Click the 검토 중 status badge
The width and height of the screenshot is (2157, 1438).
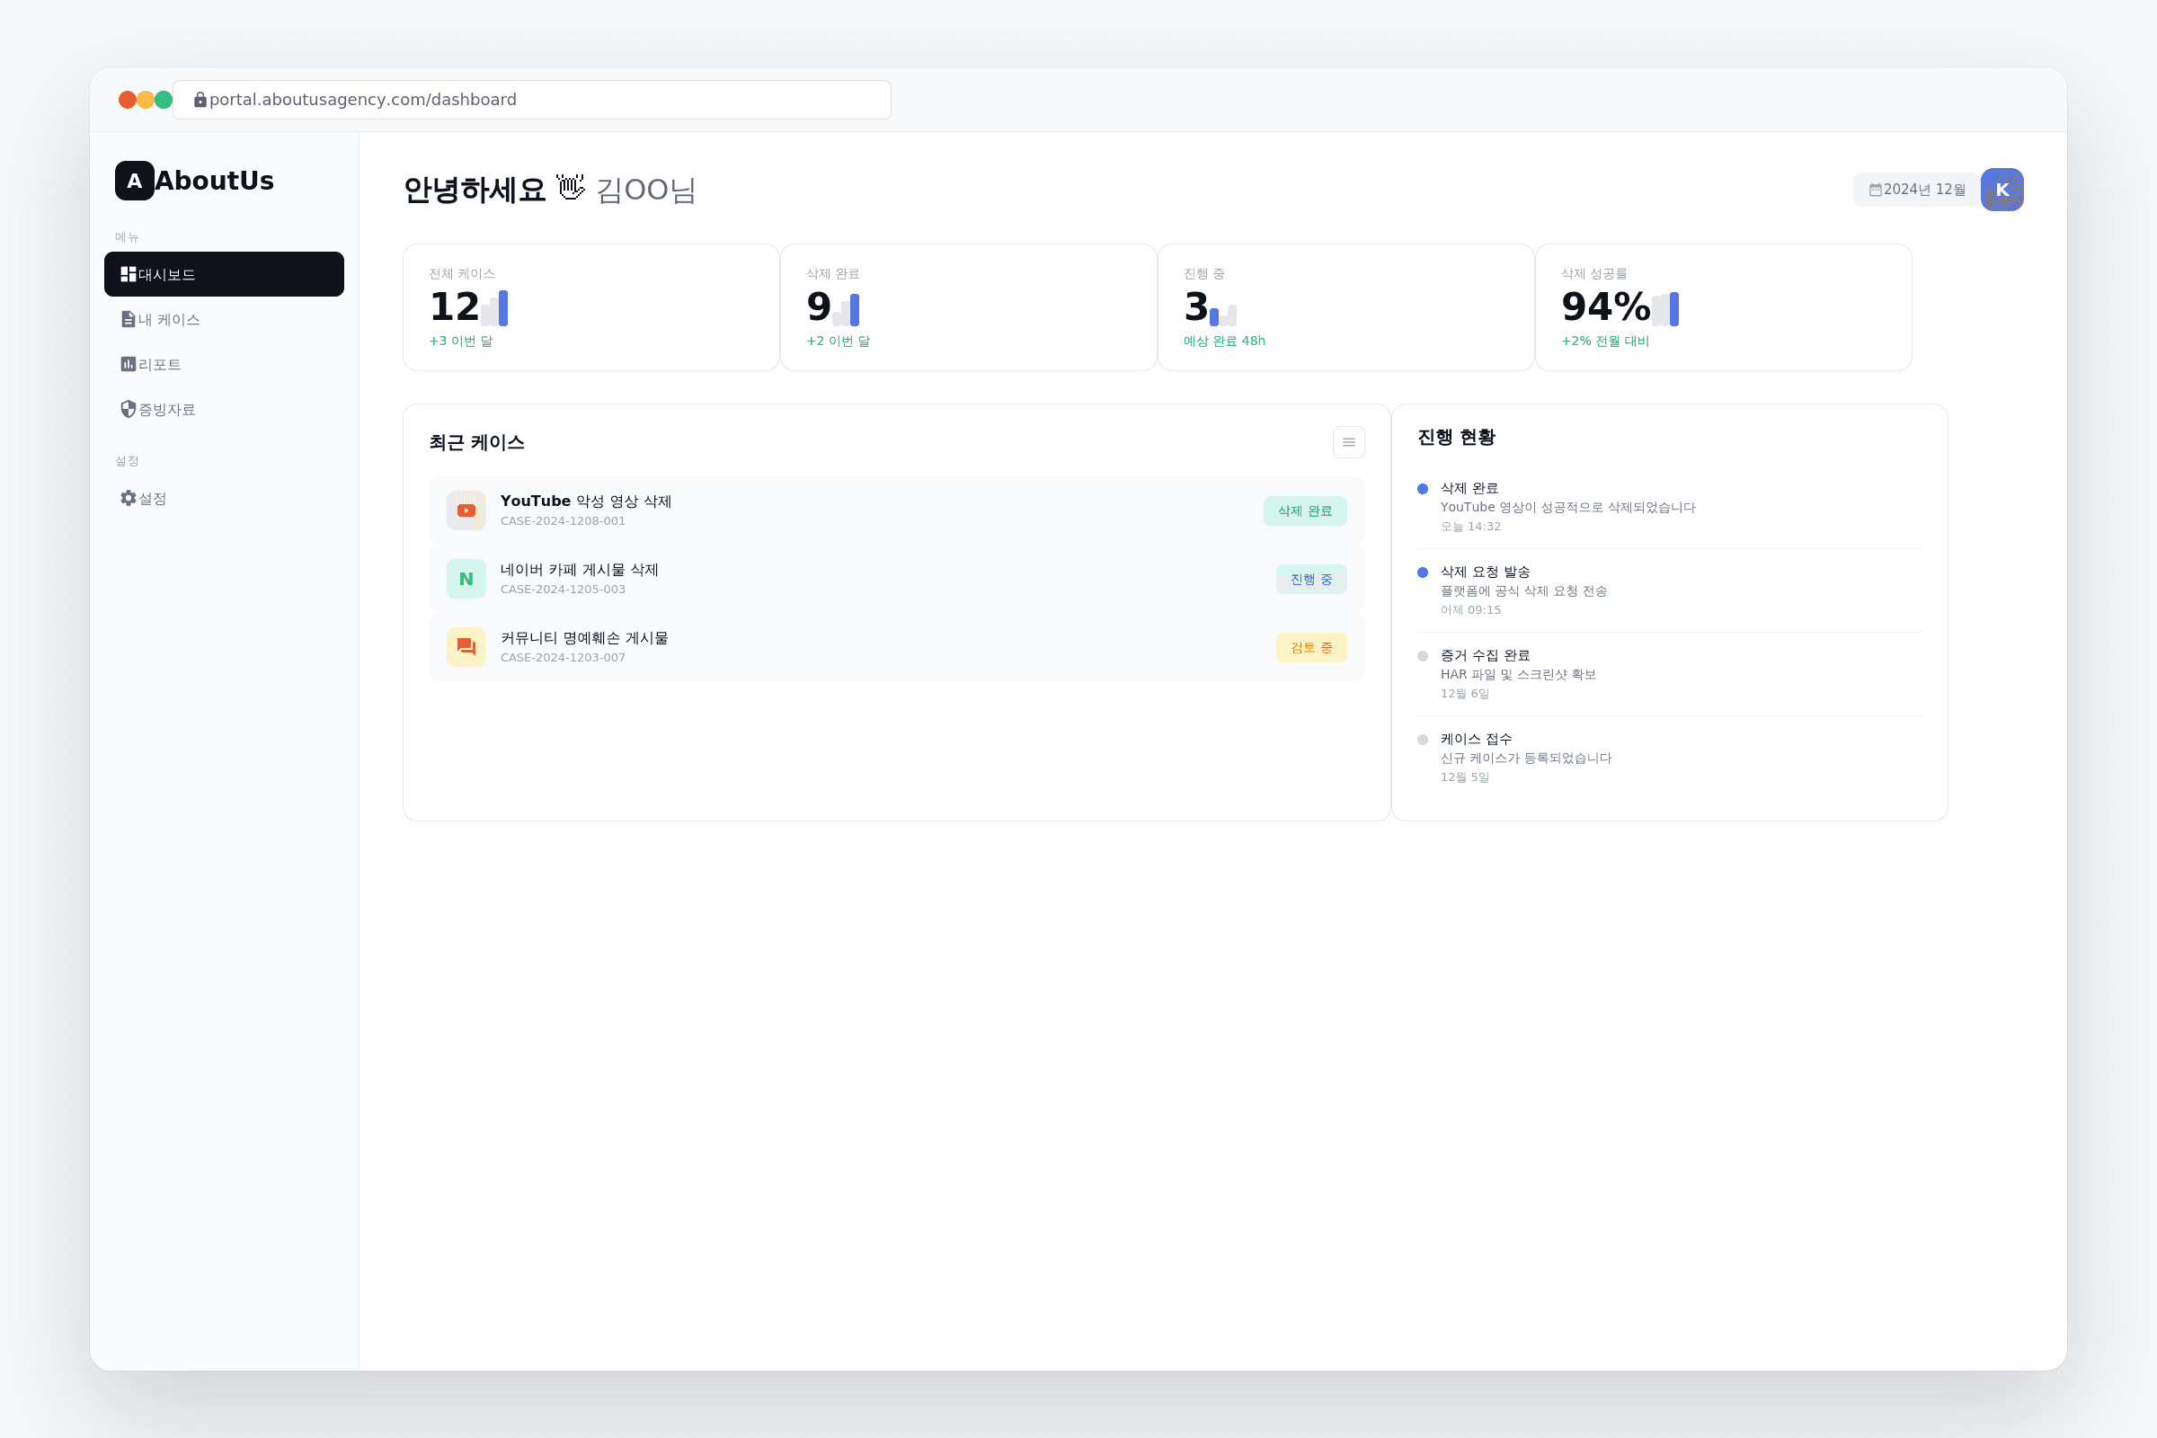[x=1310, y=647]
